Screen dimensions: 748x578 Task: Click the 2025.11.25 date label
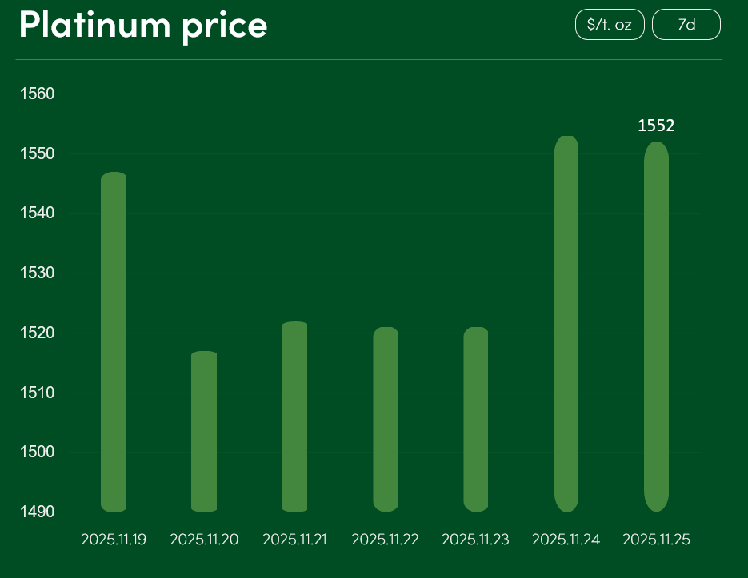(x=656, y=540)
